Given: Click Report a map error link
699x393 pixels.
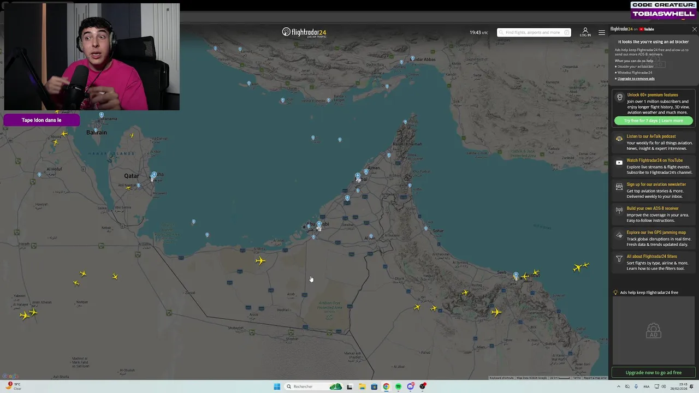Looking at the screenshot, I should coord(595,378).
